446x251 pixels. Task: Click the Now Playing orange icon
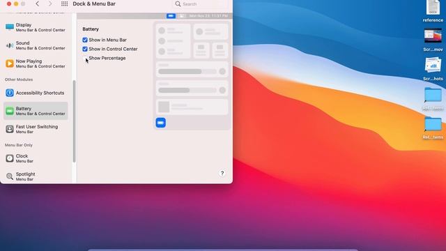tap(10, 63)
